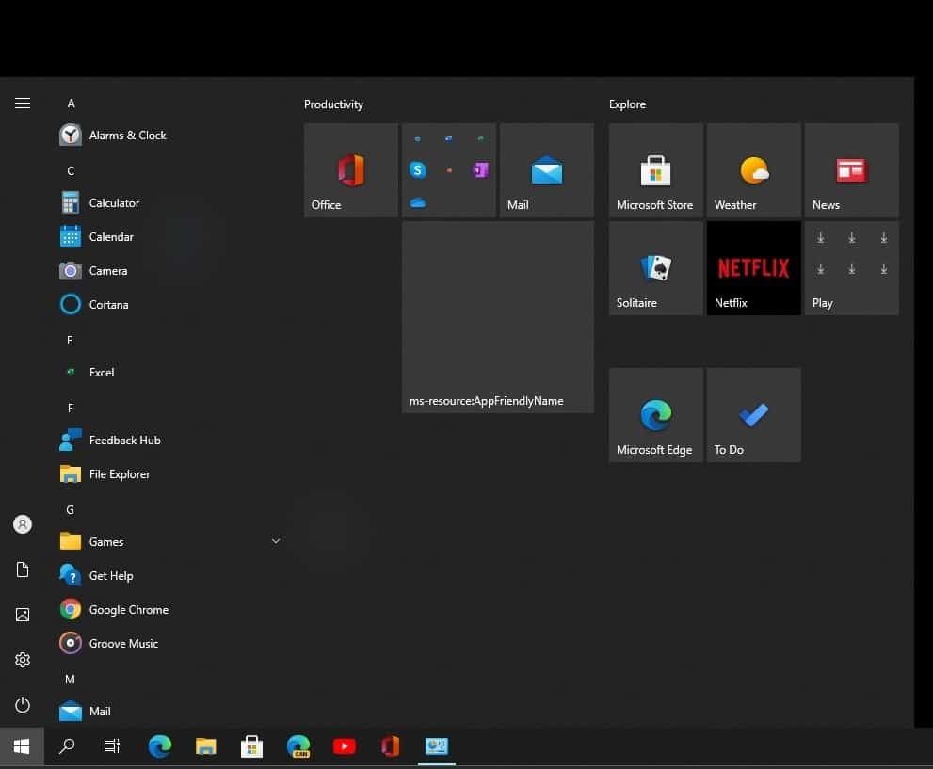Open the Netflix tile
The height and width of the screenshot is (769, 933).
(x=753, y=267)
